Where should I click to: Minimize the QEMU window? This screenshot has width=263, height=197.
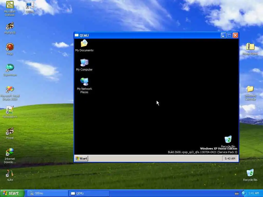(223, 35)
